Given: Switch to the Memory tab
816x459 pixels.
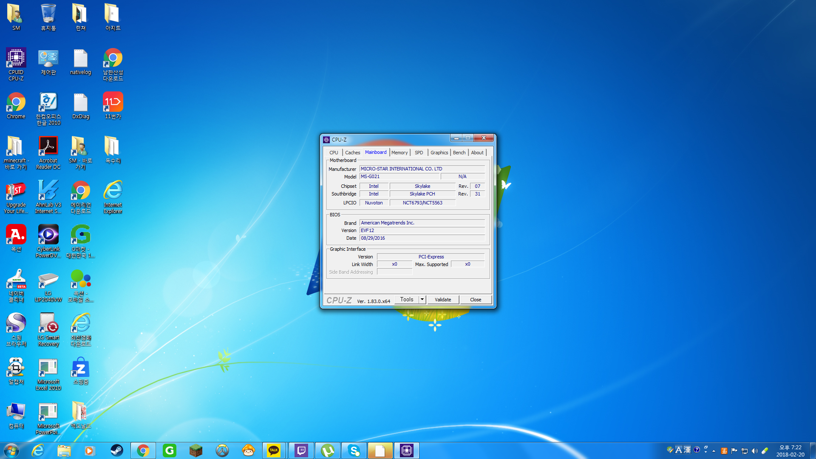Looking at the screenshot, I should (x=399, y=153).
